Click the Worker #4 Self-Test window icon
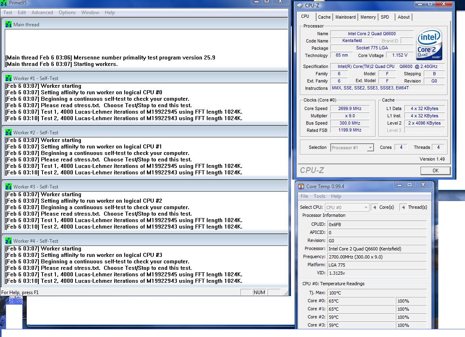 [x=8, y=241]
